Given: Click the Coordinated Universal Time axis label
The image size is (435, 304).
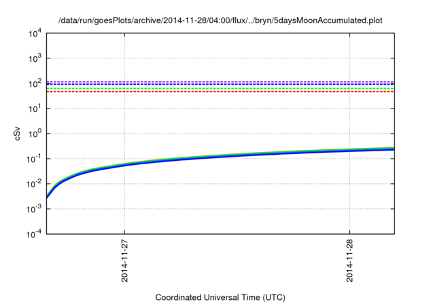Looking at the screenshot, I should [x=220, y=297].
